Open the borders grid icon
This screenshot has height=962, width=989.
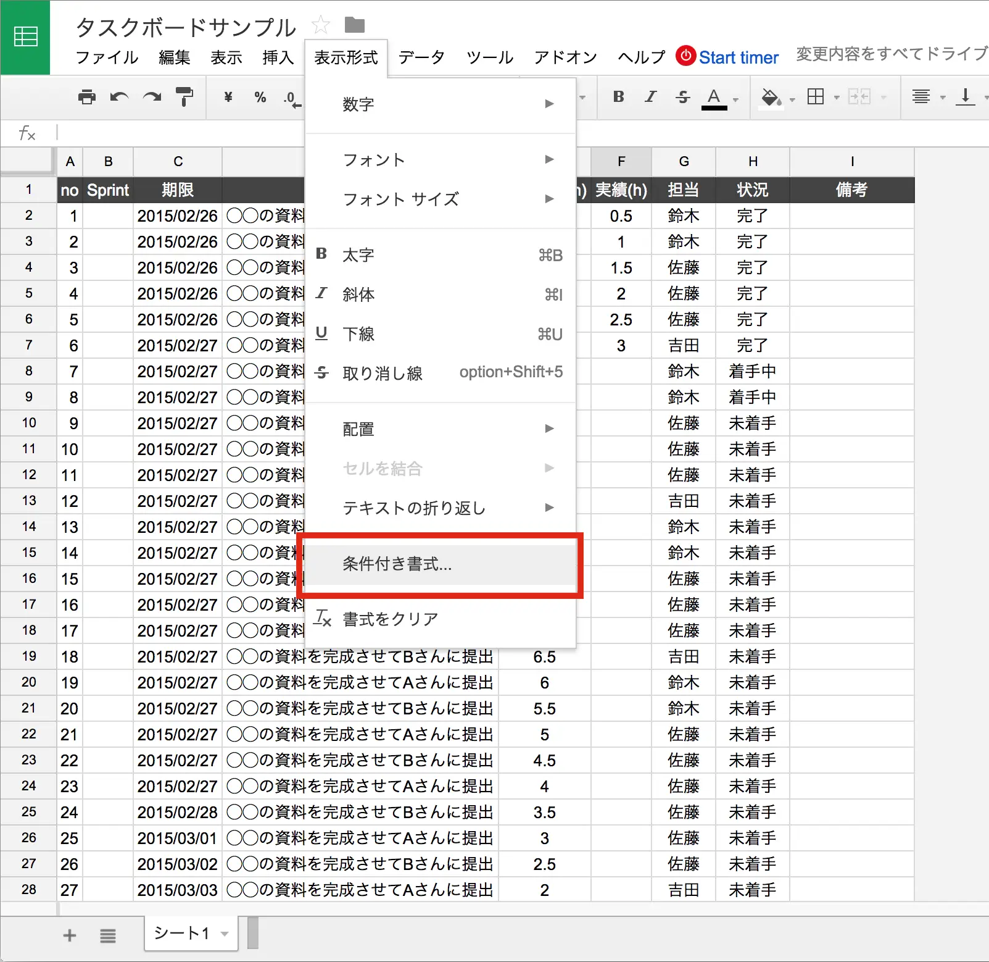tap(816, 97)
